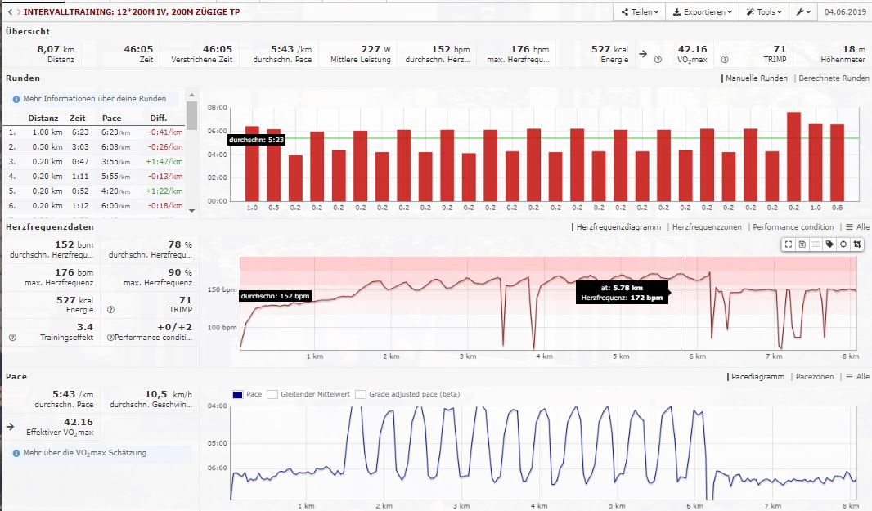Screen dimensions: 872x511
Task: Click the help icon beside VO2max
Action: click(x=658, y=60)
